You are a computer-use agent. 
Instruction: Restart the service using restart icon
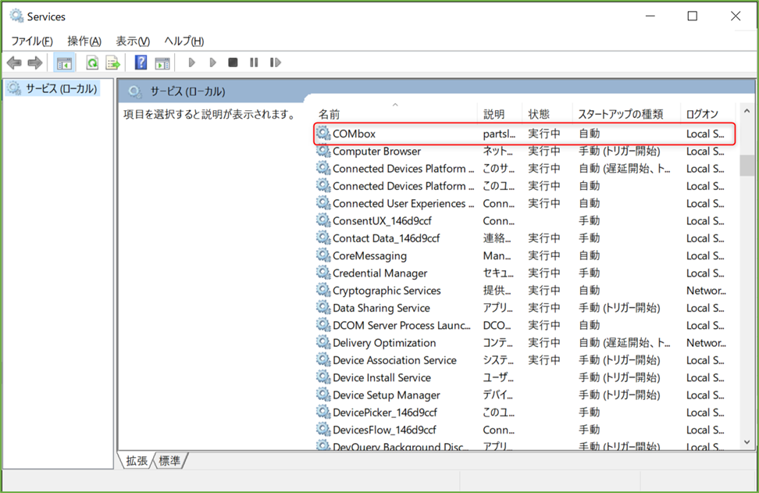(x=276, y=63)
